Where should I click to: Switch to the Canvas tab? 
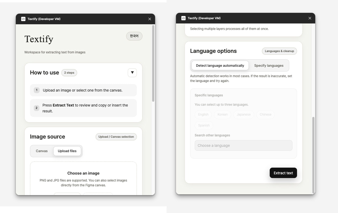click(42, 151)
